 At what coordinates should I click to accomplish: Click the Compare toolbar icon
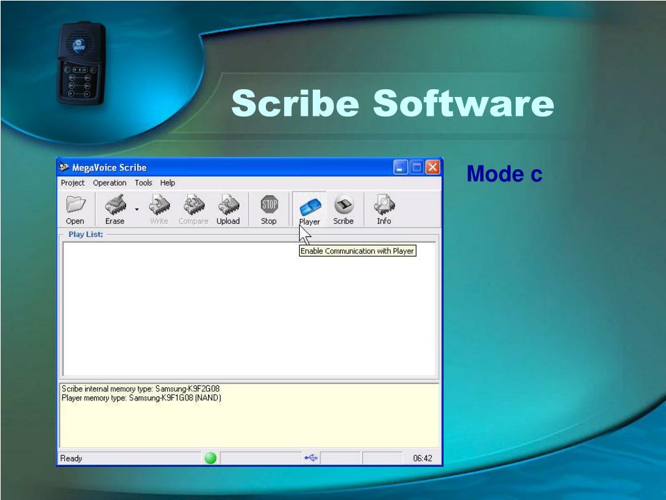pos(194,205)
